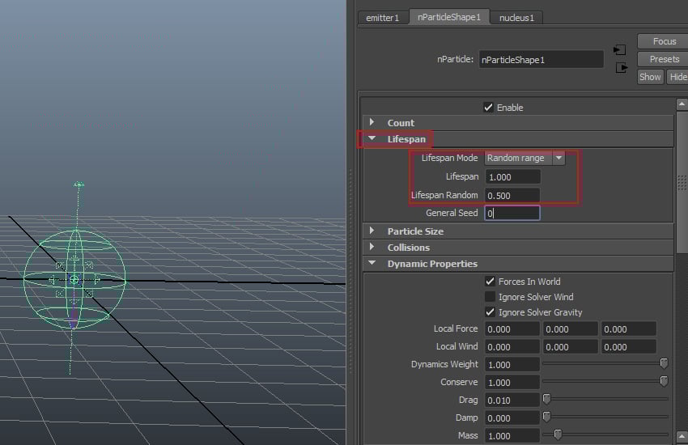Click the Lifespan Random value field
The width and height of the screenshot is (688, 445).
[512, 196]
